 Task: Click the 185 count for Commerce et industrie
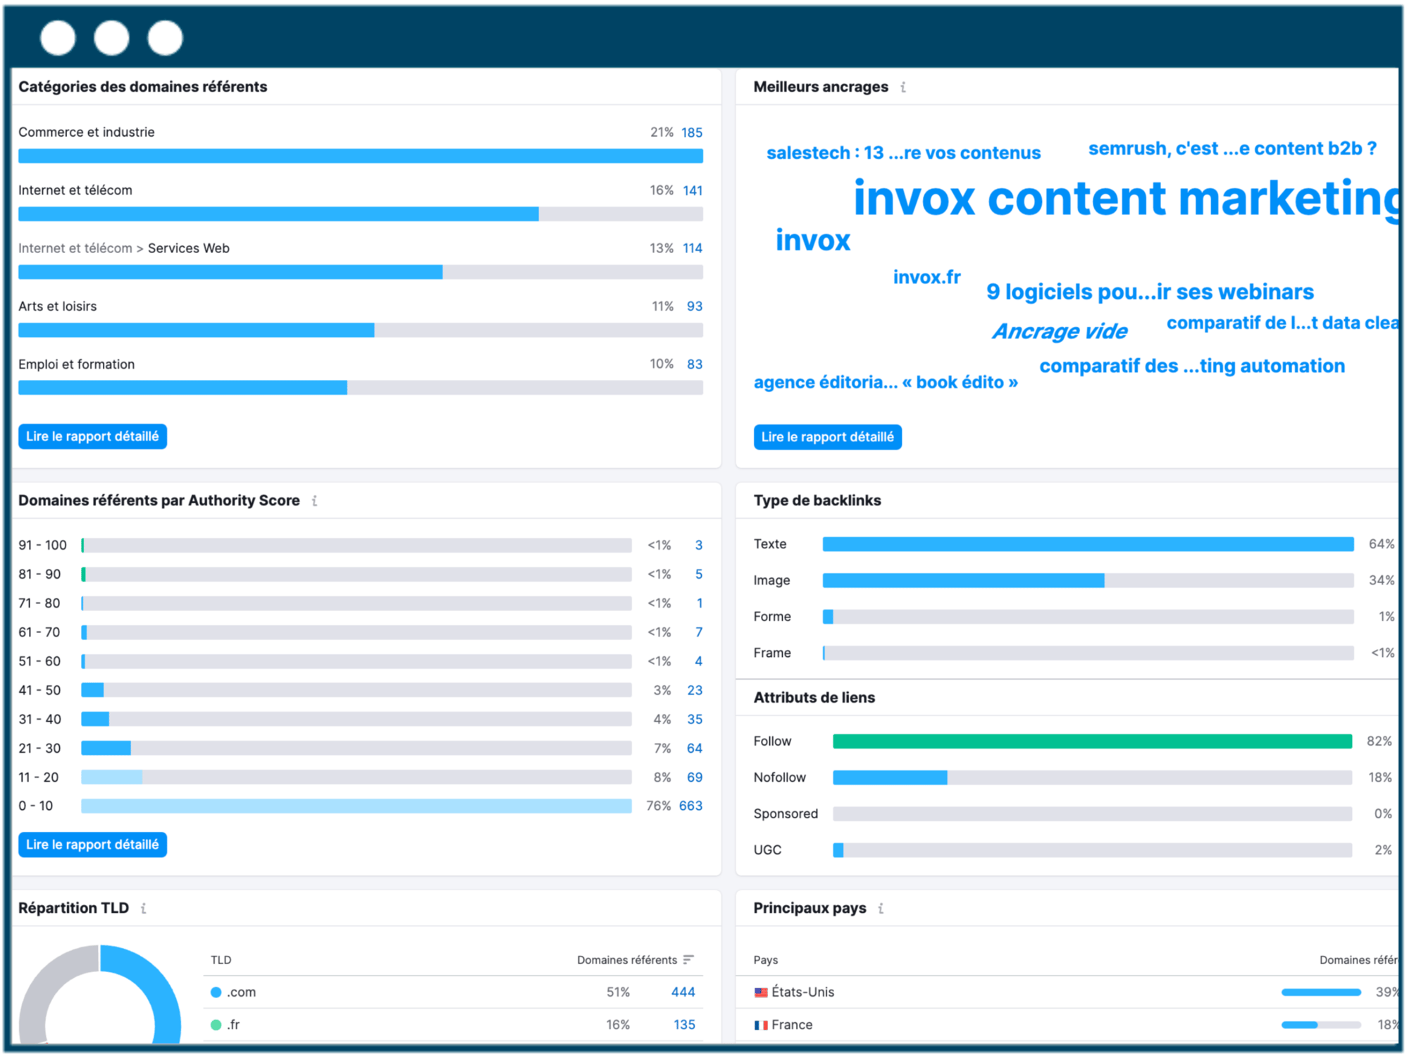[x=692, y=133]
